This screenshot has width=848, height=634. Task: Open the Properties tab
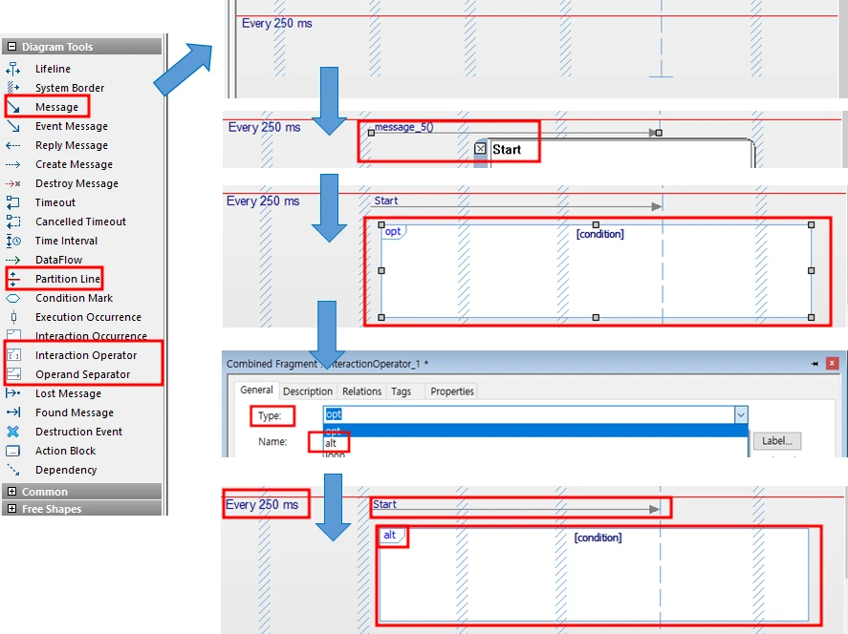point(452,391)
